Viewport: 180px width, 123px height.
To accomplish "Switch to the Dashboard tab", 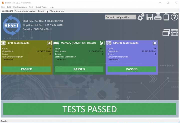I will click(7, 11).
